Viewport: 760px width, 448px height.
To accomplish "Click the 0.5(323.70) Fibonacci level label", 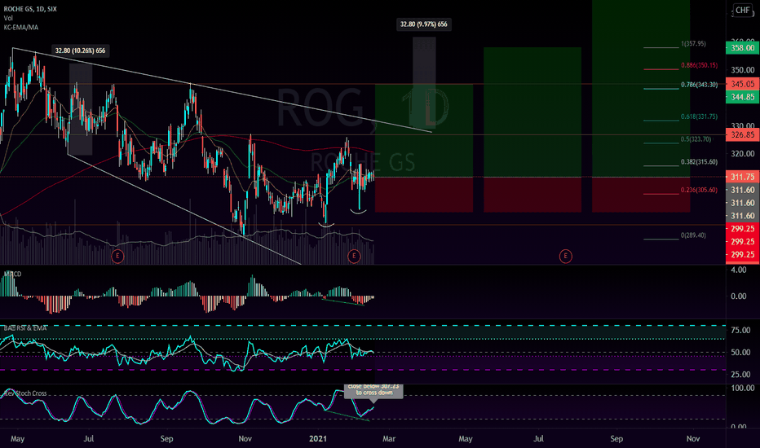I will (x=696, y=139).
